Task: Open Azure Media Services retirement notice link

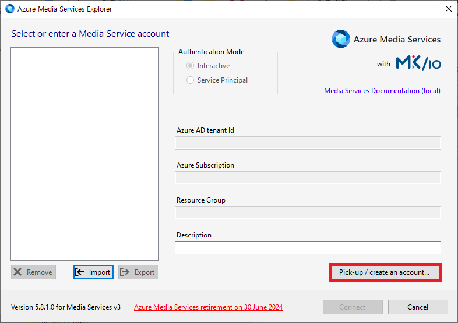Action: [208, 307]
